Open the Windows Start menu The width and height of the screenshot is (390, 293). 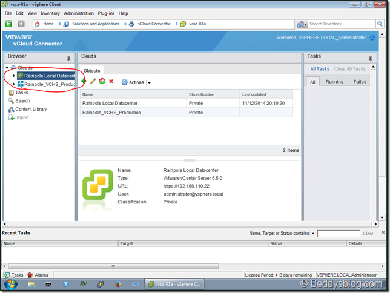[11, 284]
